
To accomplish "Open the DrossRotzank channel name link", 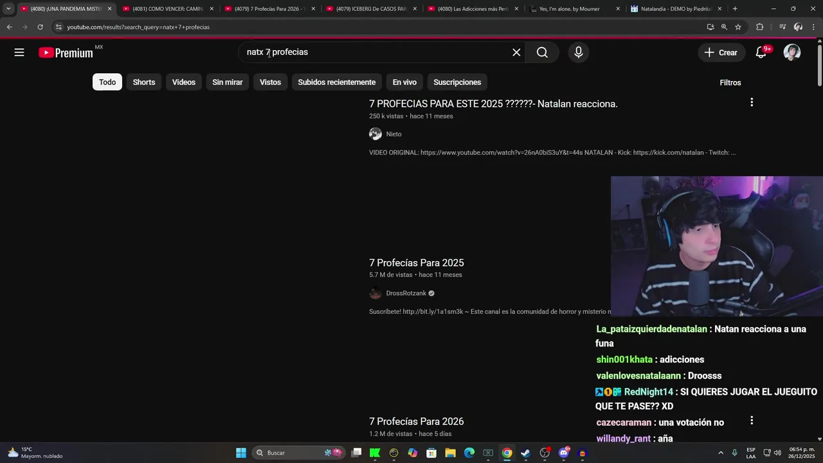I will 406,293.
